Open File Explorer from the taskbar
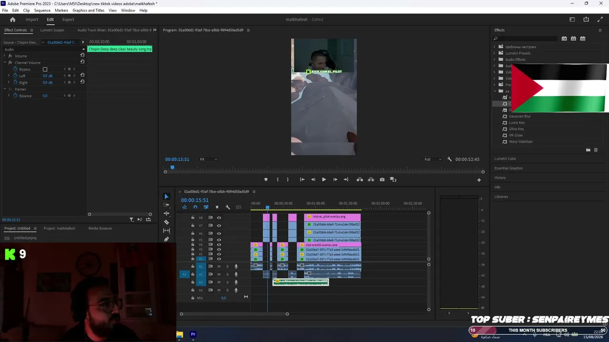 (x=179, y=334)
